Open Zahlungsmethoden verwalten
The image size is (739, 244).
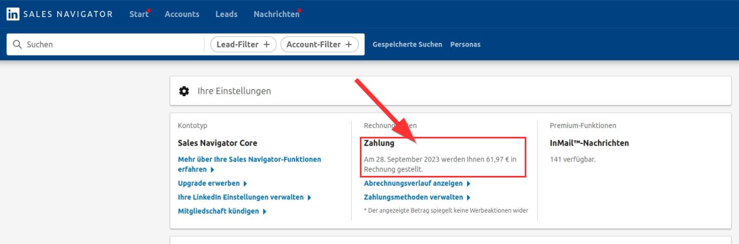pyautogui.click(x=417, y=197)
